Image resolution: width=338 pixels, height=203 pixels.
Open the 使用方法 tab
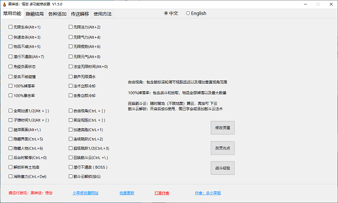pyautogui.click(x=103, y=14)
